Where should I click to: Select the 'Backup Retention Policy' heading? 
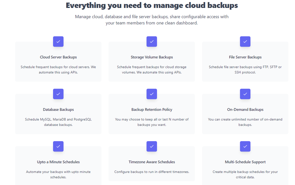point(152,110)
